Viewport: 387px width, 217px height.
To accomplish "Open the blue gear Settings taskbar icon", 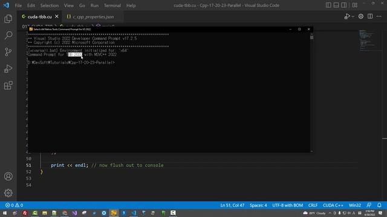I will tap(104, 213).
